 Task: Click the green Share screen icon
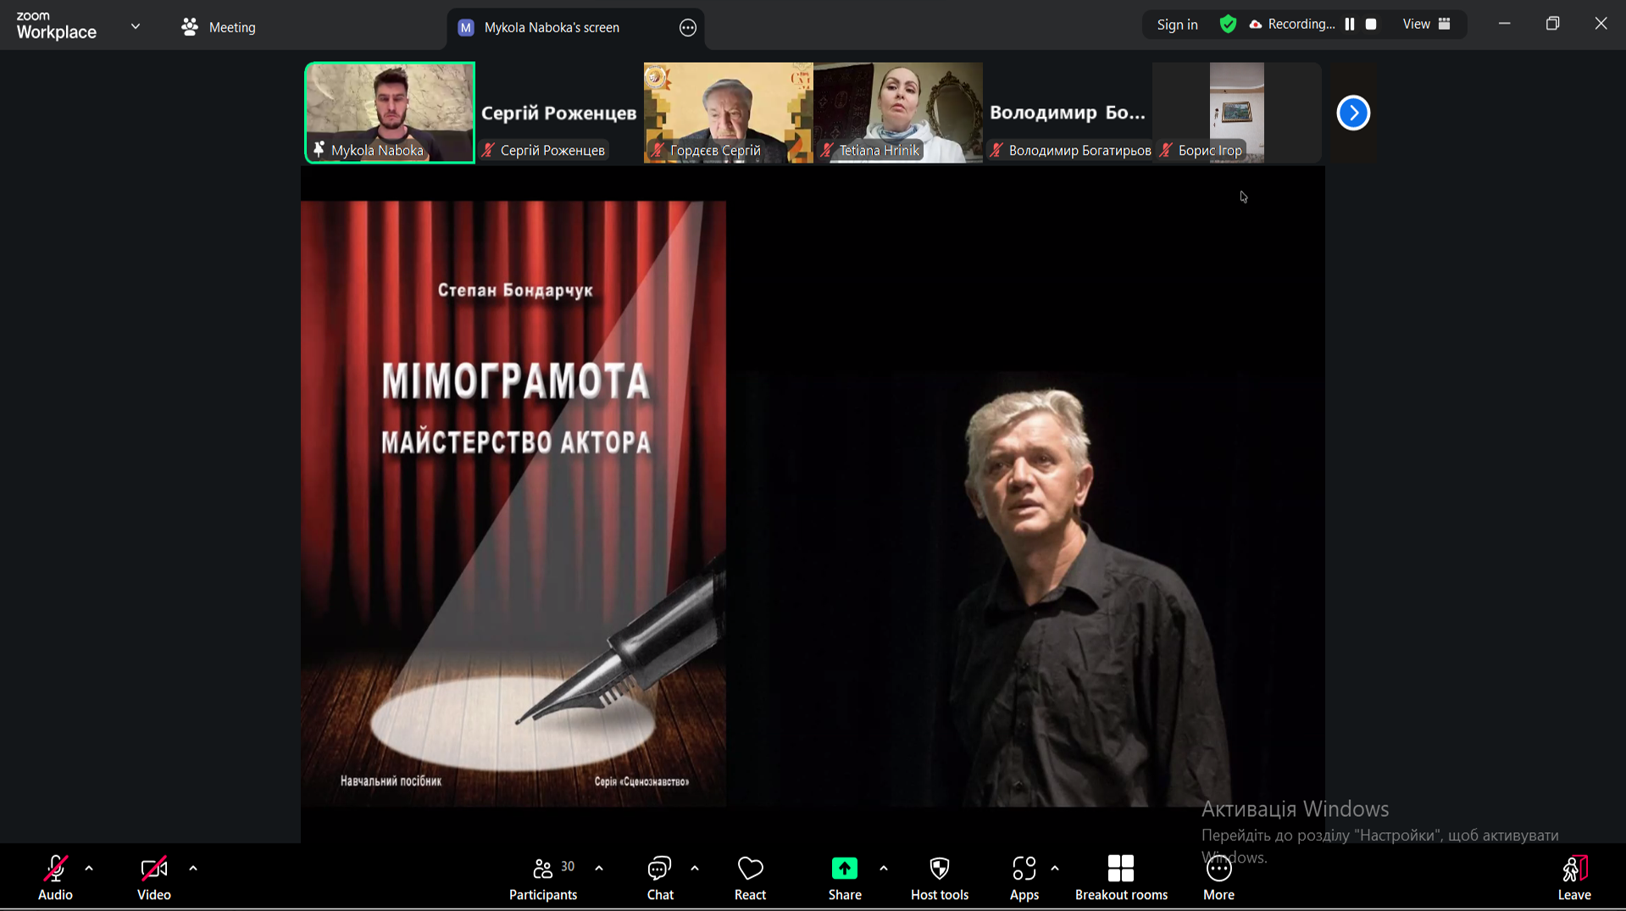click(x=844, y=869)
